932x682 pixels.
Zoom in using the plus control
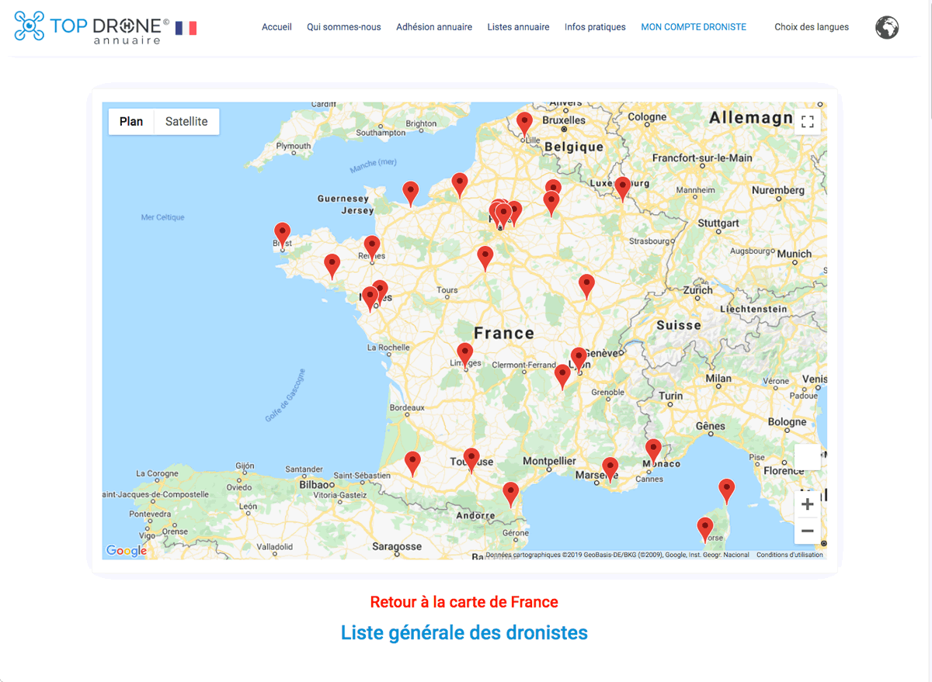(807, 504)
